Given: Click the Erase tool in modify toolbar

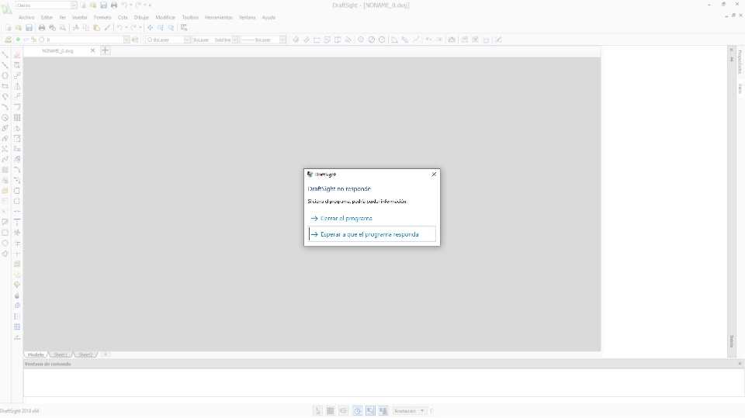Looking at the screenshot, I should (17, 55).
